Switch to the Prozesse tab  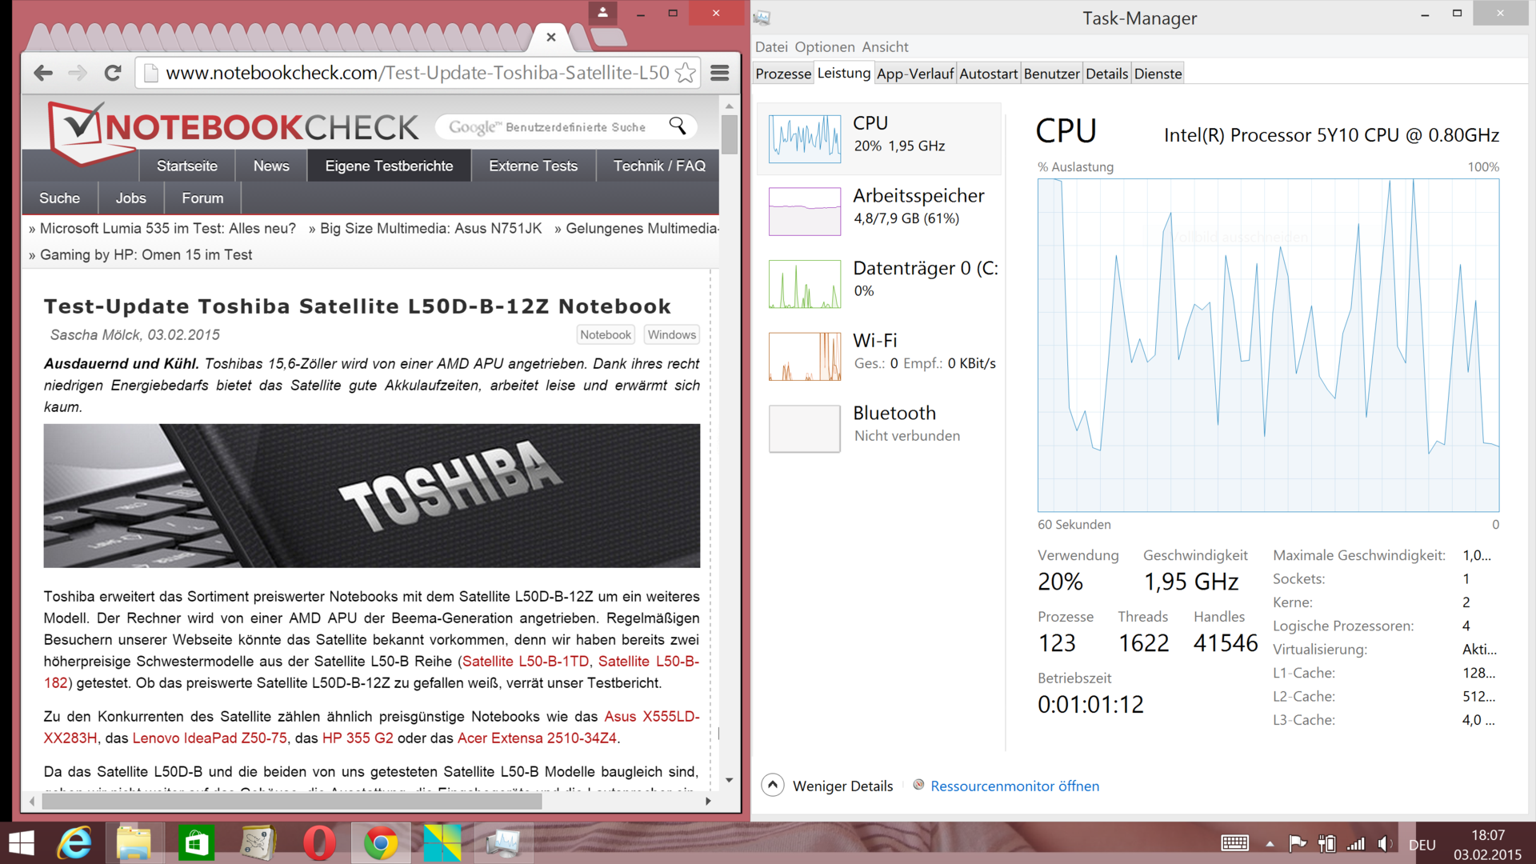coord(782,74)
